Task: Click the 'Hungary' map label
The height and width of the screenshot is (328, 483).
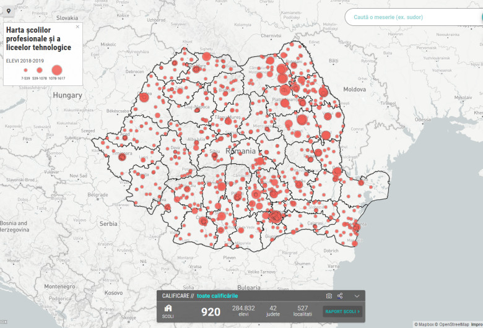Action: click(67, 95)
